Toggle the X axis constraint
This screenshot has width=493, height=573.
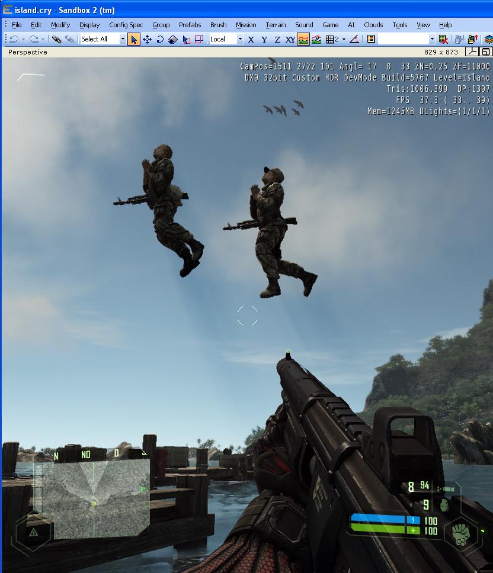click(x=251, y=40)
